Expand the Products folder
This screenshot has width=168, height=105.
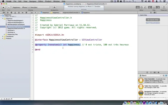pos(3,38)
